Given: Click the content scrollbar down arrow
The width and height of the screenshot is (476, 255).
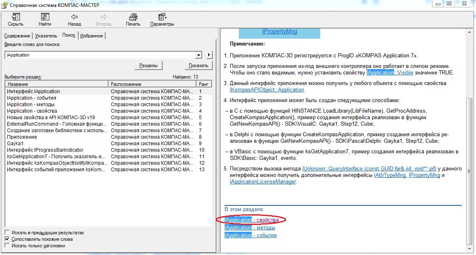Looking at the screenshot, I should point(469,248).
